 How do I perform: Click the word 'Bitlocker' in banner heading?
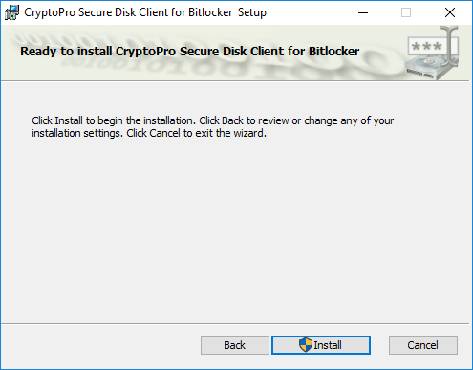point(333,52)
